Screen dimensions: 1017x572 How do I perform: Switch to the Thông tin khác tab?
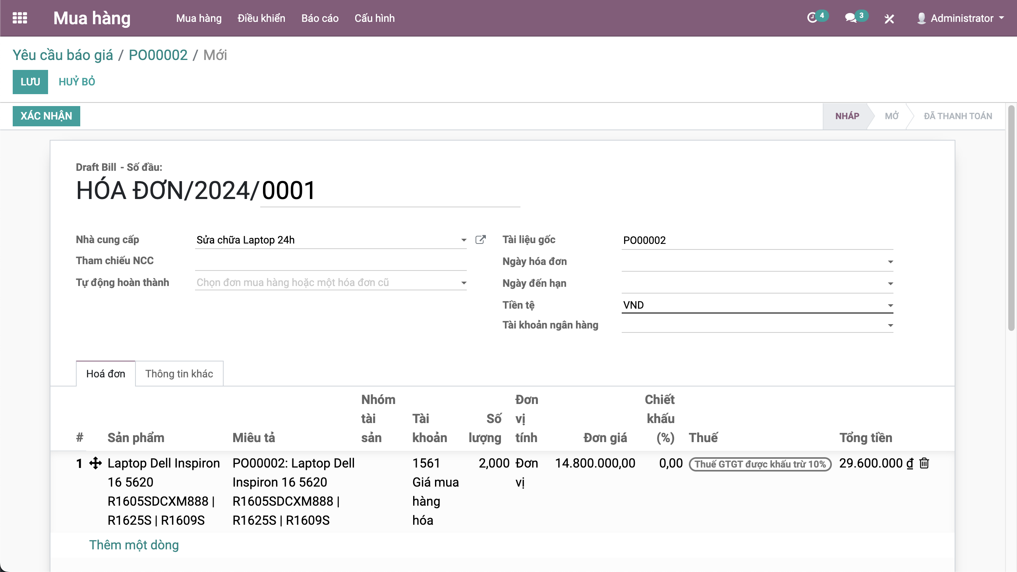coord(179,374)
